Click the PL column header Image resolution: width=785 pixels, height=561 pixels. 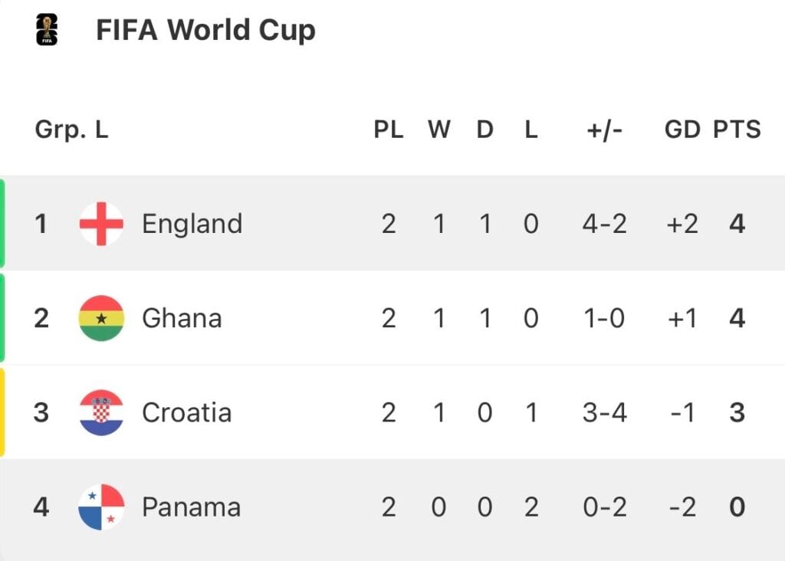pos(389,130)
